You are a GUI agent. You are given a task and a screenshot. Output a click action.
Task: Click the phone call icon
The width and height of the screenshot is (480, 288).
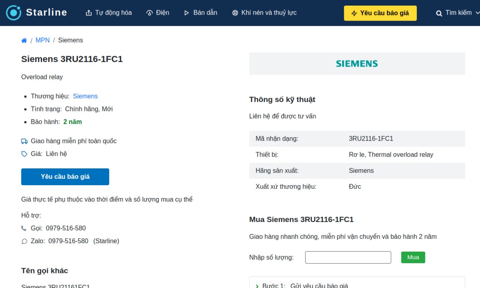tap(24, 228)
